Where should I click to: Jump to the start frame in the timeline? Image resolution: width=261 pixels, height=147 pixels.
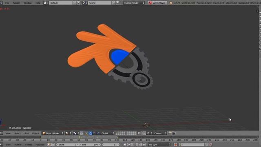pos(125,145)
